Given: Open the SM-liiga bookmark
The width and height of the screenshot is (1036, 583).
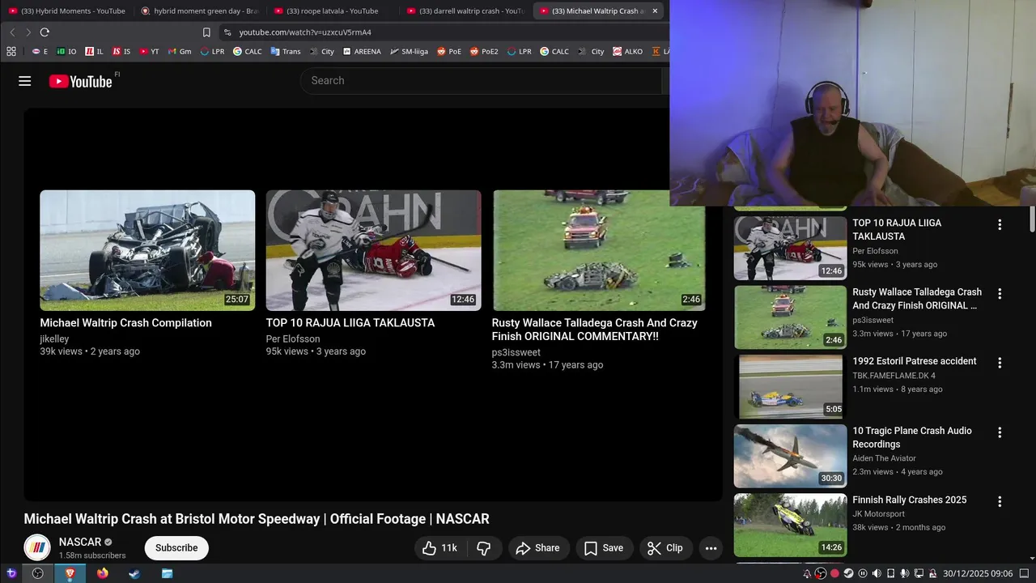Looking at the screenshot, I should (409, 51).
